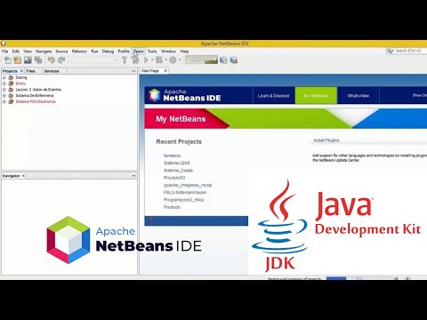Image resolution: width=427 pixels, height=320 pixels.
Task: Open the project configuration combo box
Action: 94,60
